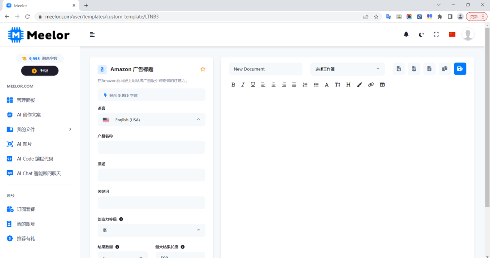Toggle fullscreen mode icon
Screen dimensions: 490x258
pos(436,34)
